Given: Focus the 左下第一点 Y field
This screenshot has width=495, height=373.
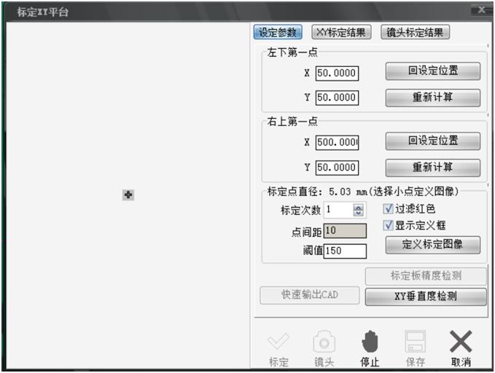Looking at the screenshot, I should coord(337,98).
